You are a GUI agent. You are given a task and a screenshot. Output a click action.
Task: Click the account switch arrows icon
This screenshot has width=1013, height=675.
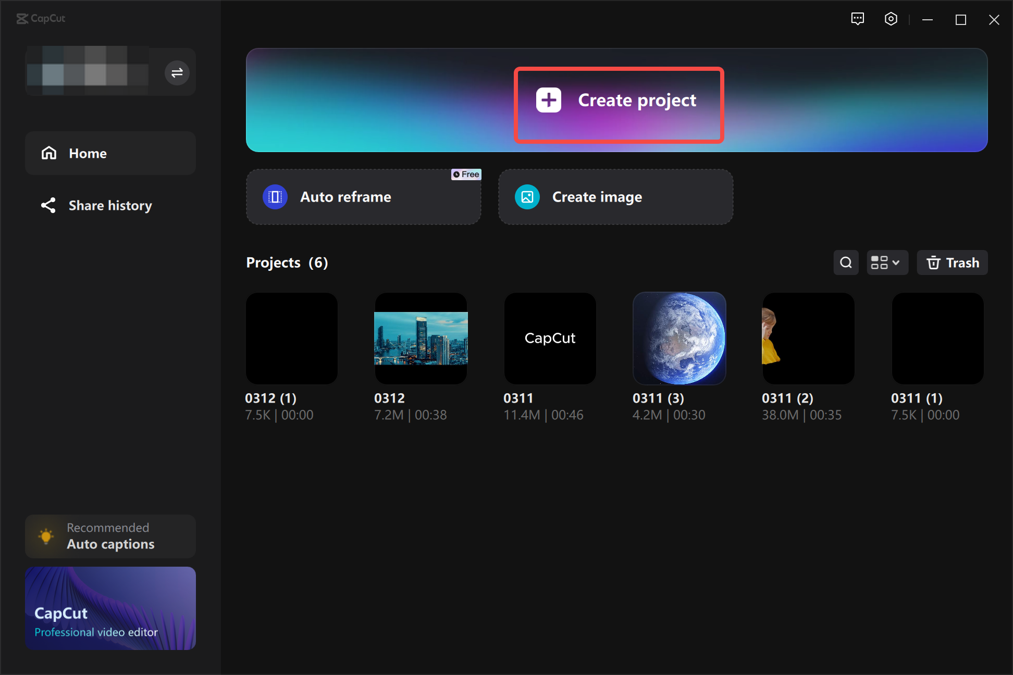(x=177, y=72)
